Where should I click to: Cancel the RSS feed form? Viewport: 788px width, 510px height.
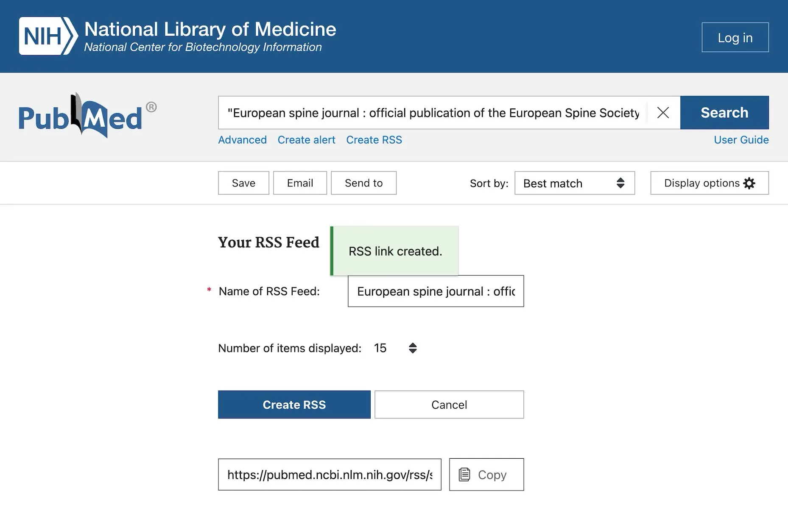coord(449,405)
